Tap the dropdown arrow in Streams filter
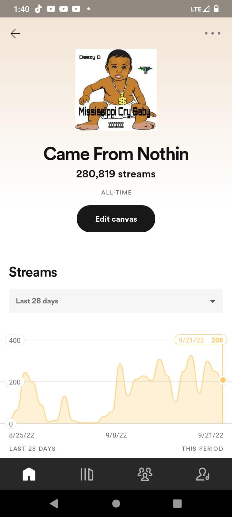This screenshot has height=517, width=232. coord(213,301)
